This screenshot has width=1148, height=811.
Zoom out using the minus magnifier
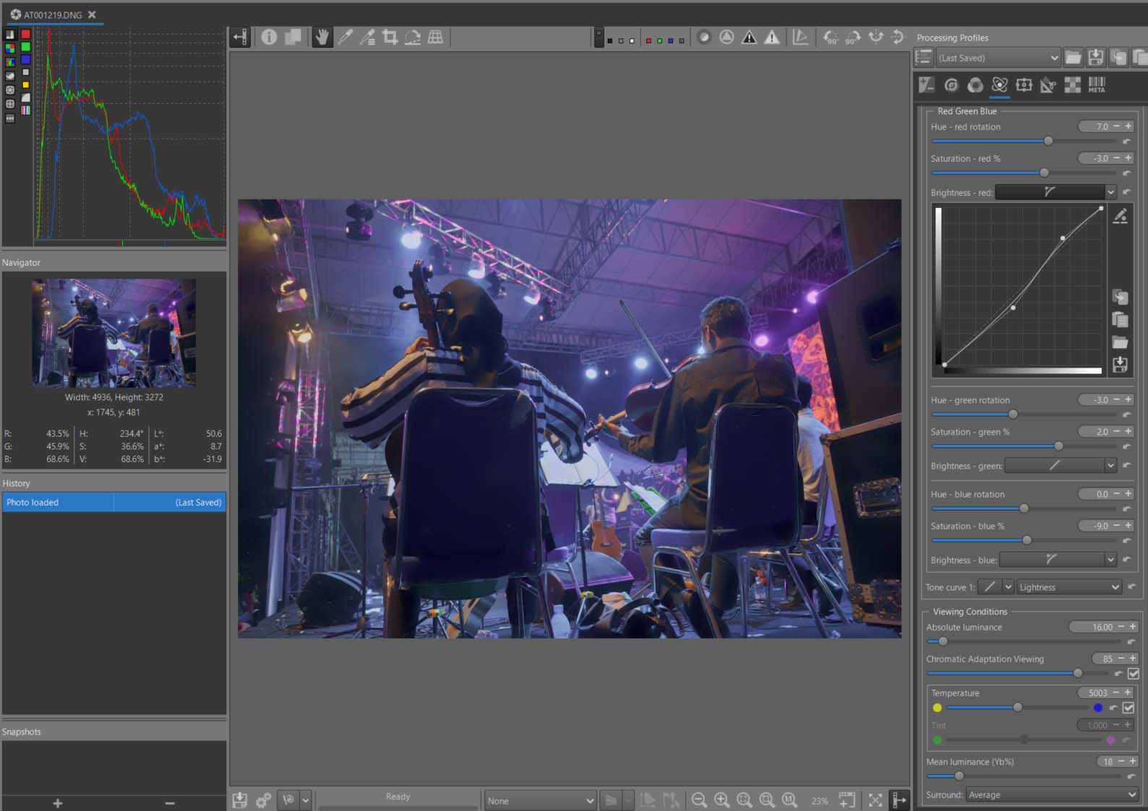coord(698,799)
